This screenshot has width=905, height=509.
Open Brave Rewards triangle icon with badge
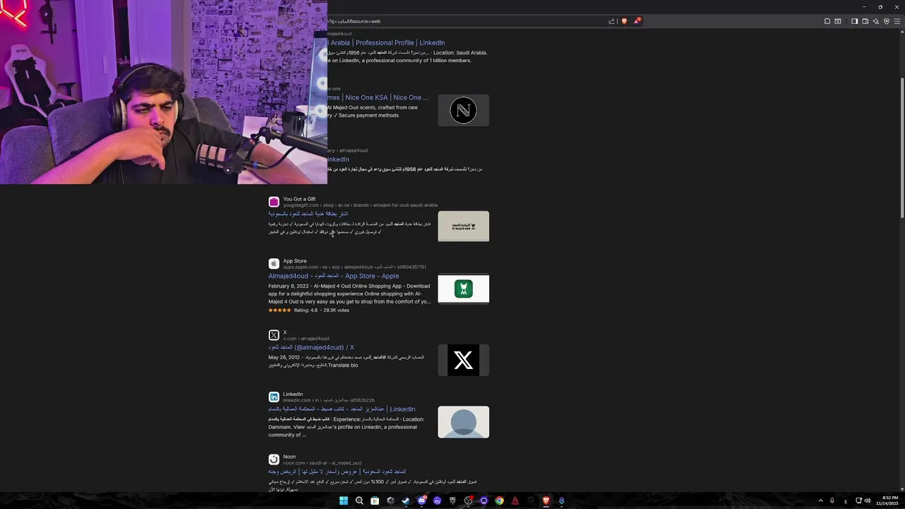point(636,21)
